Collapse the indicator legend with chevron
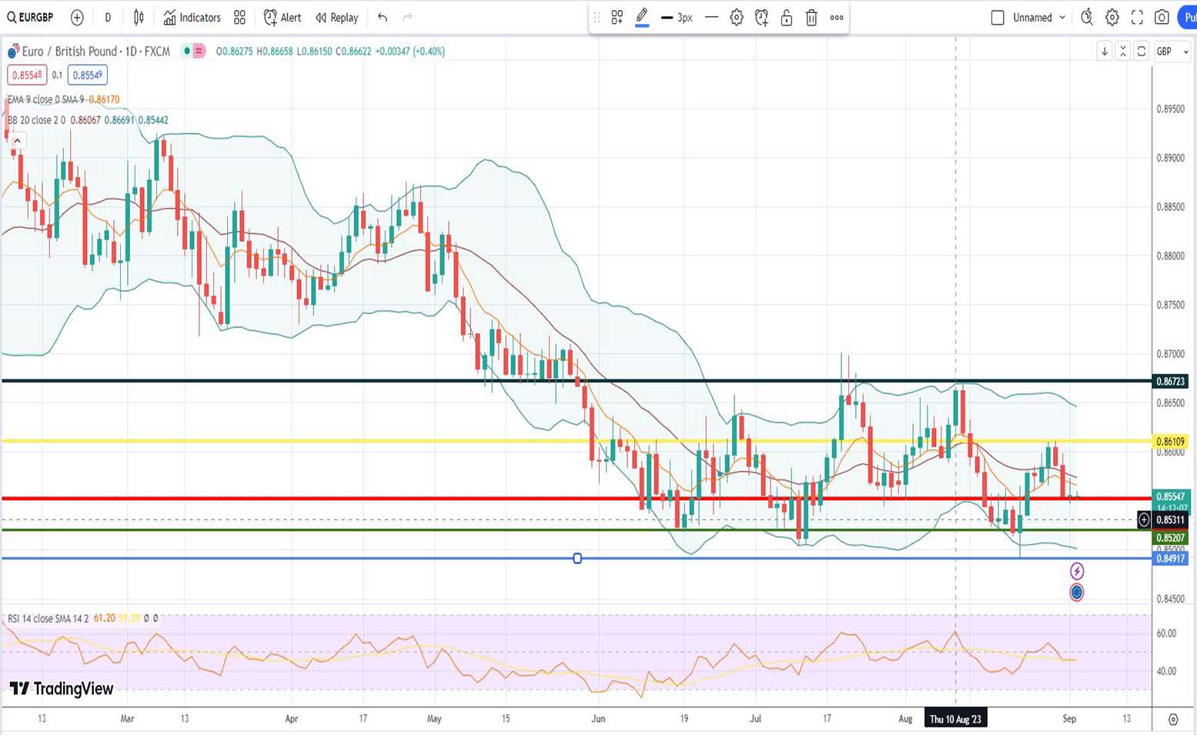The image size is (1197, 735). pyautogui.click(x=17, y=141)
